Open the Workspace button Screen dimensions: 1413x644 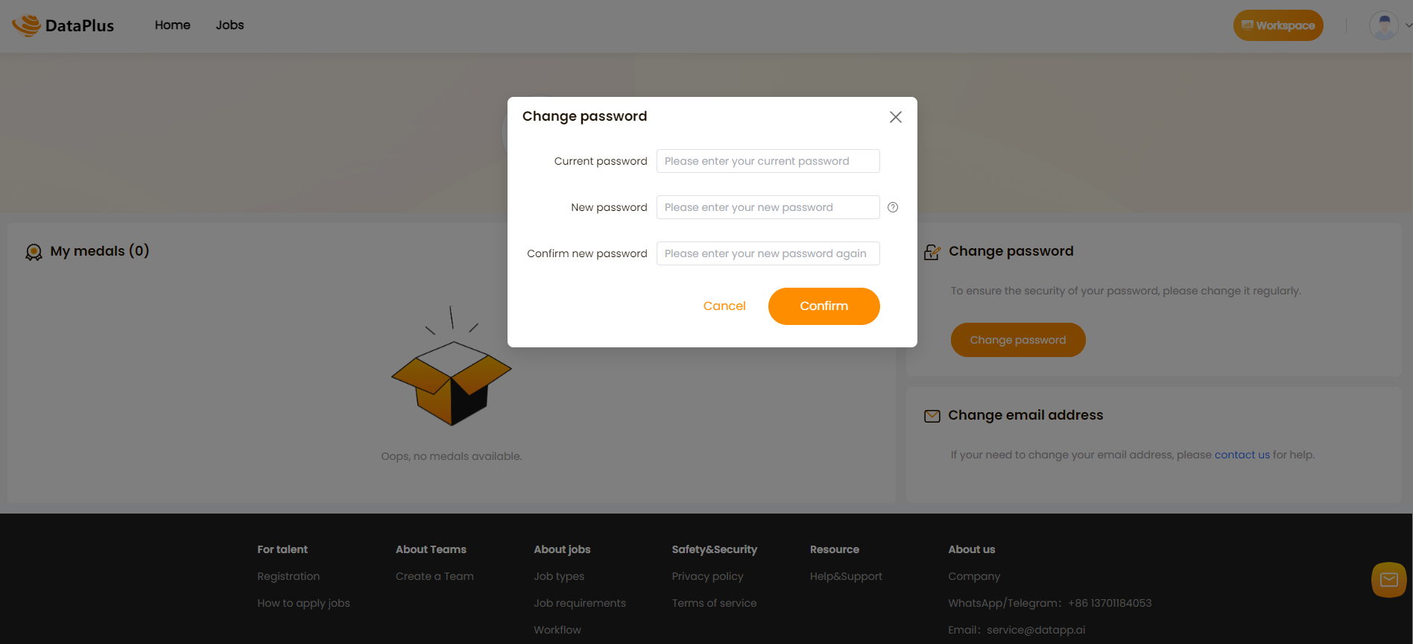[1278, 25]
